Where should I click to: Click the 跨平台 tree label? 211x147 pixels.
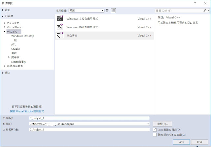click(x=15, y=57)
